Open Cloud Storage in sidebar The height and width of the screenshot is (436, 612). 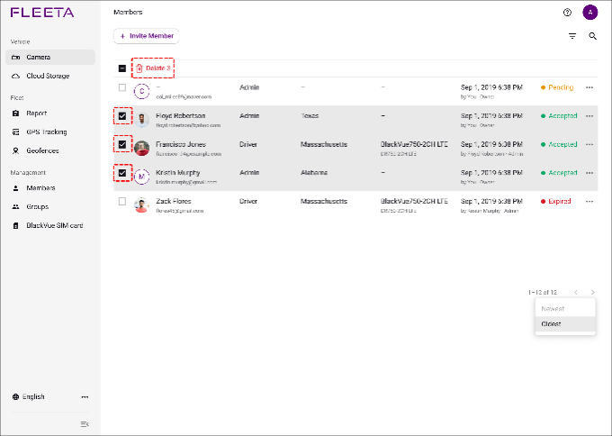coord(47,76)
